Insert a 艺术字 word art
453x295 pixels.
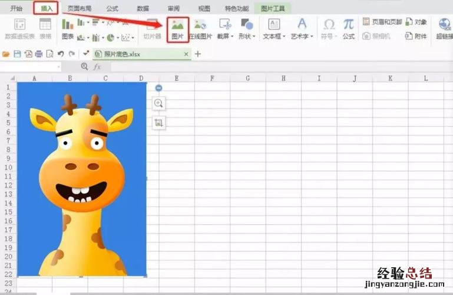coord(302,28)
